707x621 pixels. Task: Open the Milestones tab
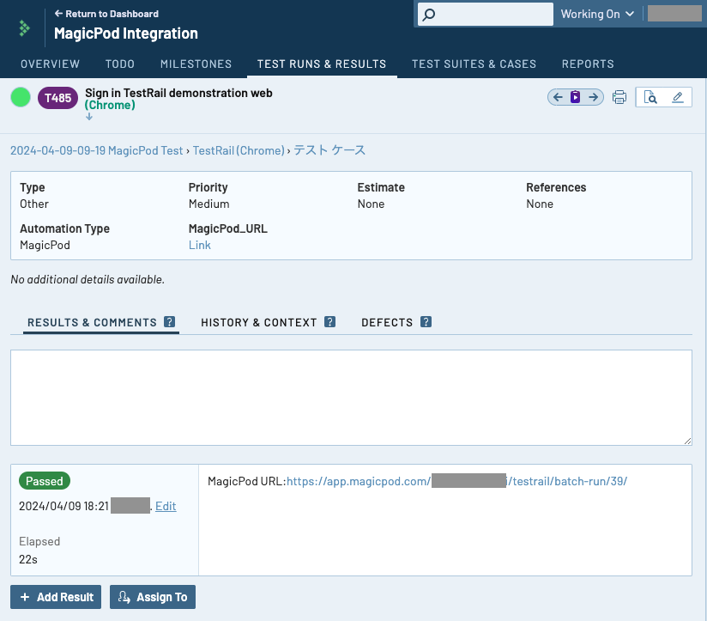click(196, 64)
